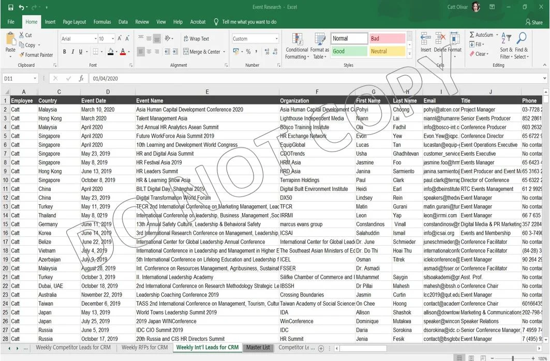Expand the cell styles gallery
Image resolution: width=550 pixels, height=361 pixels.
[409, 54]
